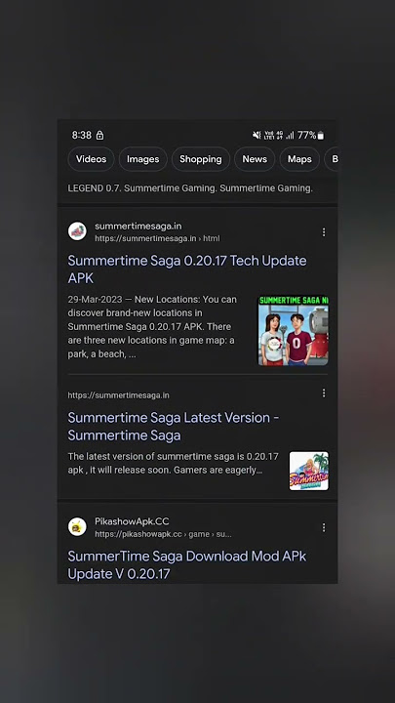Click the 29-Mar-2023 New Locations snippet
The width and height of the screenshot is (395, 703).
(x=152, y=326)
